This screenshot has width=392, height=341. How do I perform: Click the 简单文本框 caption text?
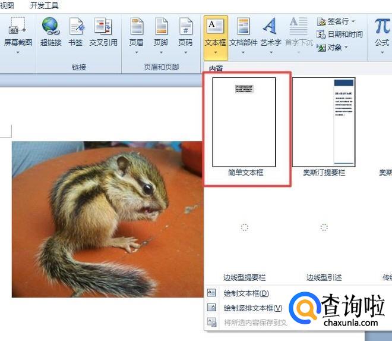245,173
